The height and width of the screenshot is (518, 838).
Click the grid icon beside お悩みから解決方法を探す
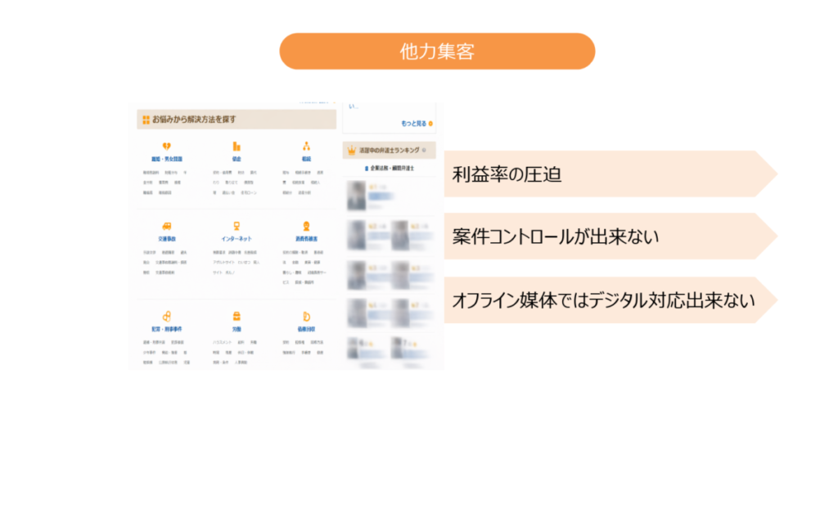(145, 119)
